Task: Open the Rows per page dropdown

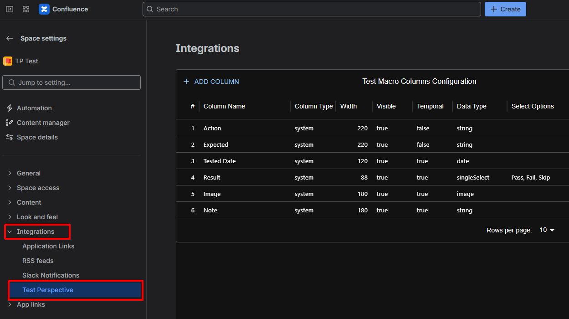Action: point(547,230)
